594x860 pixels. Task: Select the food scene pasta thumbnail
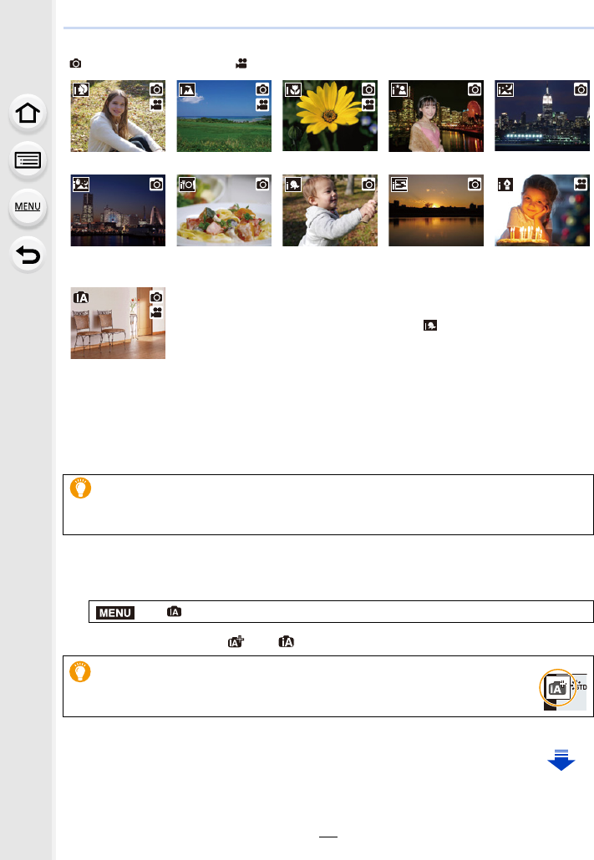point(224,210)
